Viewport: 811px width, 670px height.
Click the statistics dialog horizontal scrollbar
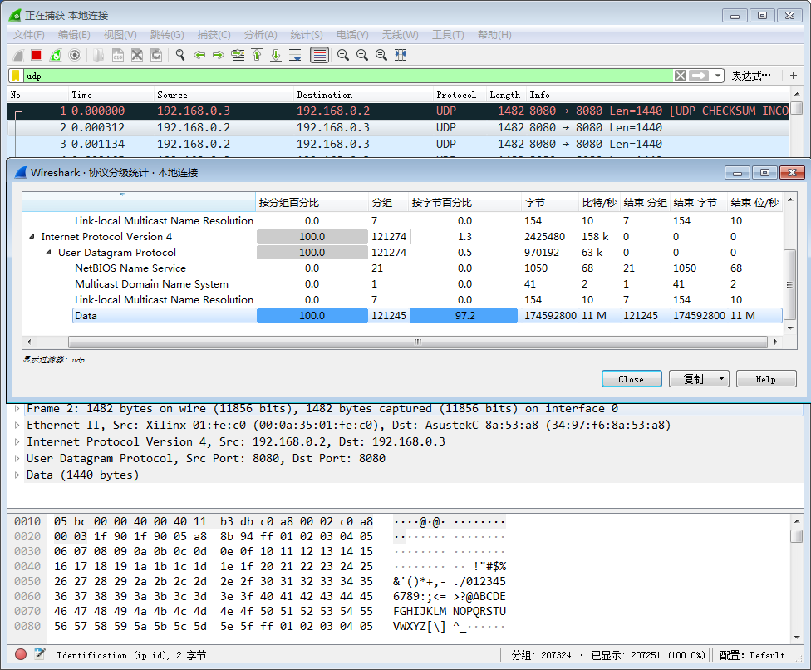click(x=417, y=342)
